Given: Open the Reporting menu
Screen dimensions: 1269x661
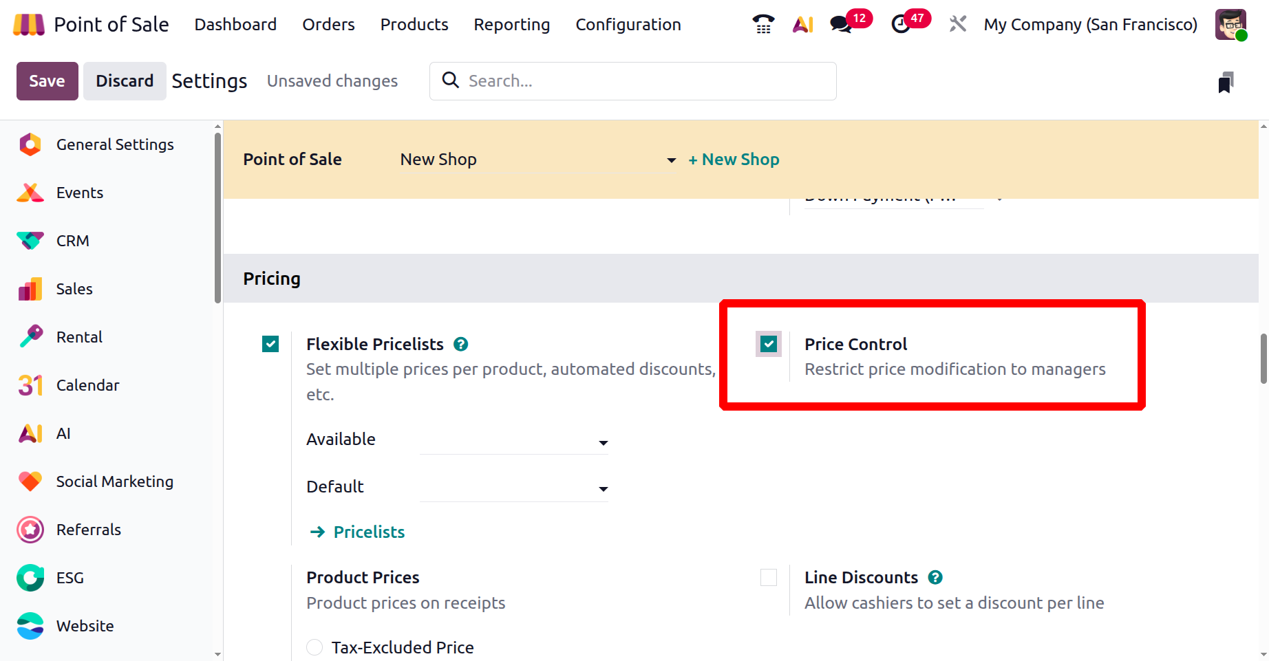Looking at the screenshot, I should (511, 25).
